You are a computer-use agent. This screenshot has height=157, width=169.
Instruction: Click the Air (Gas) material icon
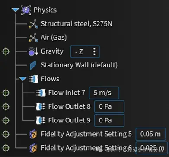pyautogui.click(x=33, y=38)
